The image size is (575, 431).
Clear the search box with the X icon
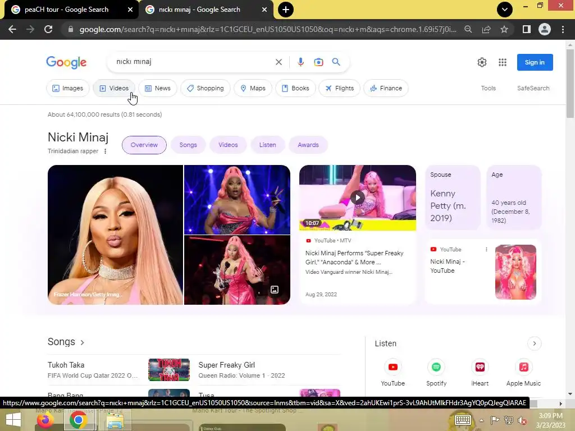tap(279, 62)
